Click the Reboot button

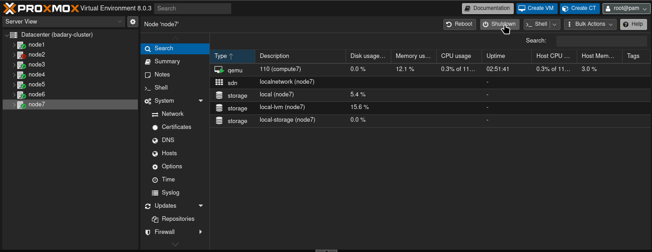click(459, 24)
